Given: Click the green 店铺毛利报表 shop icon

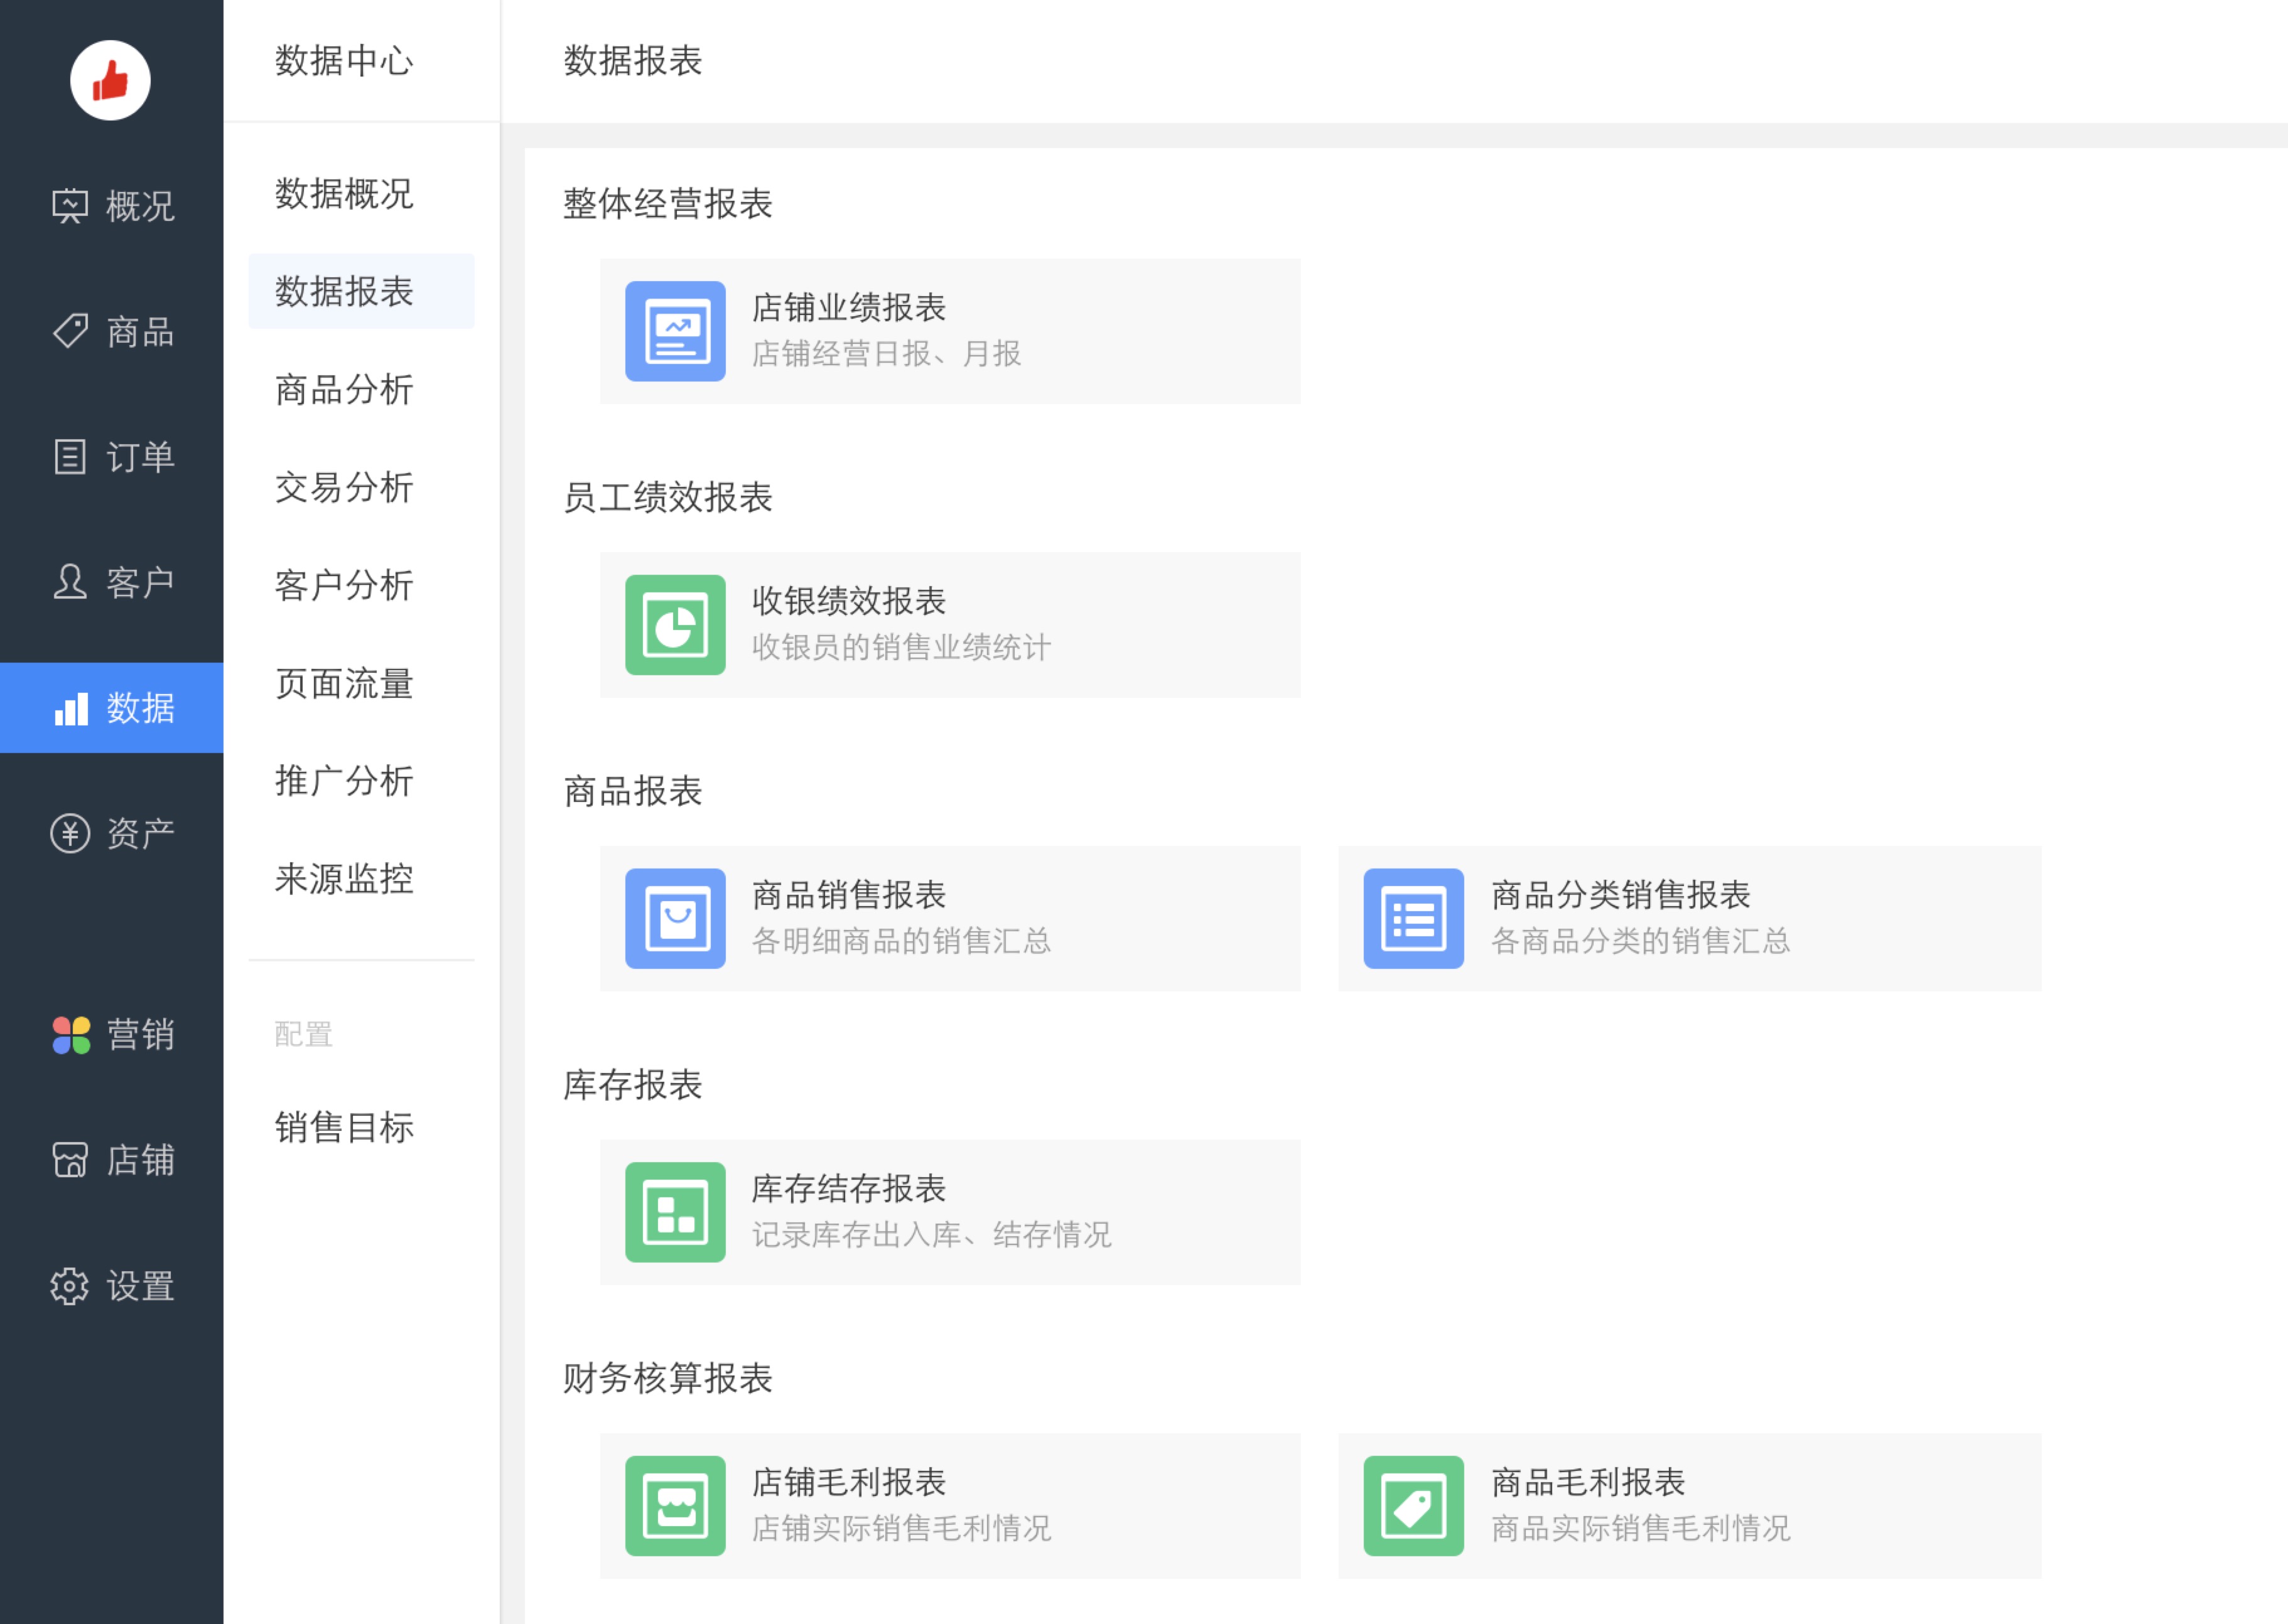Looking at the screenshot, I should coord(676,1506).
